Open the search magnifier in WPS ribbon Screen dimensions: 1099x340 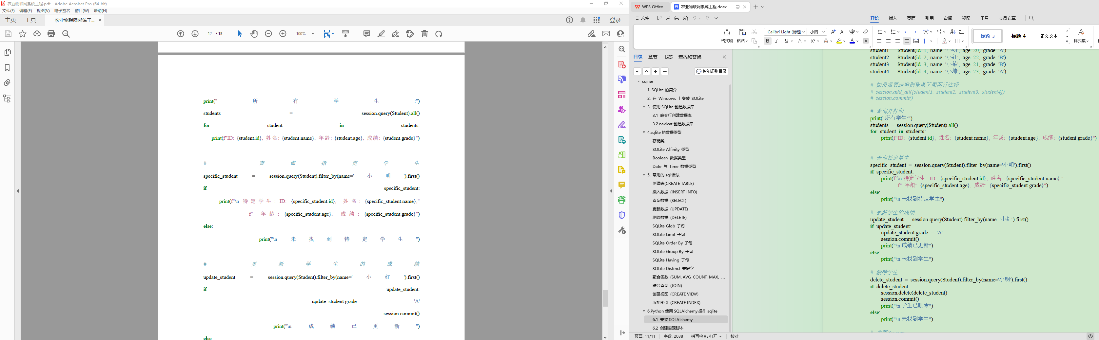(x=1031, y=18)
